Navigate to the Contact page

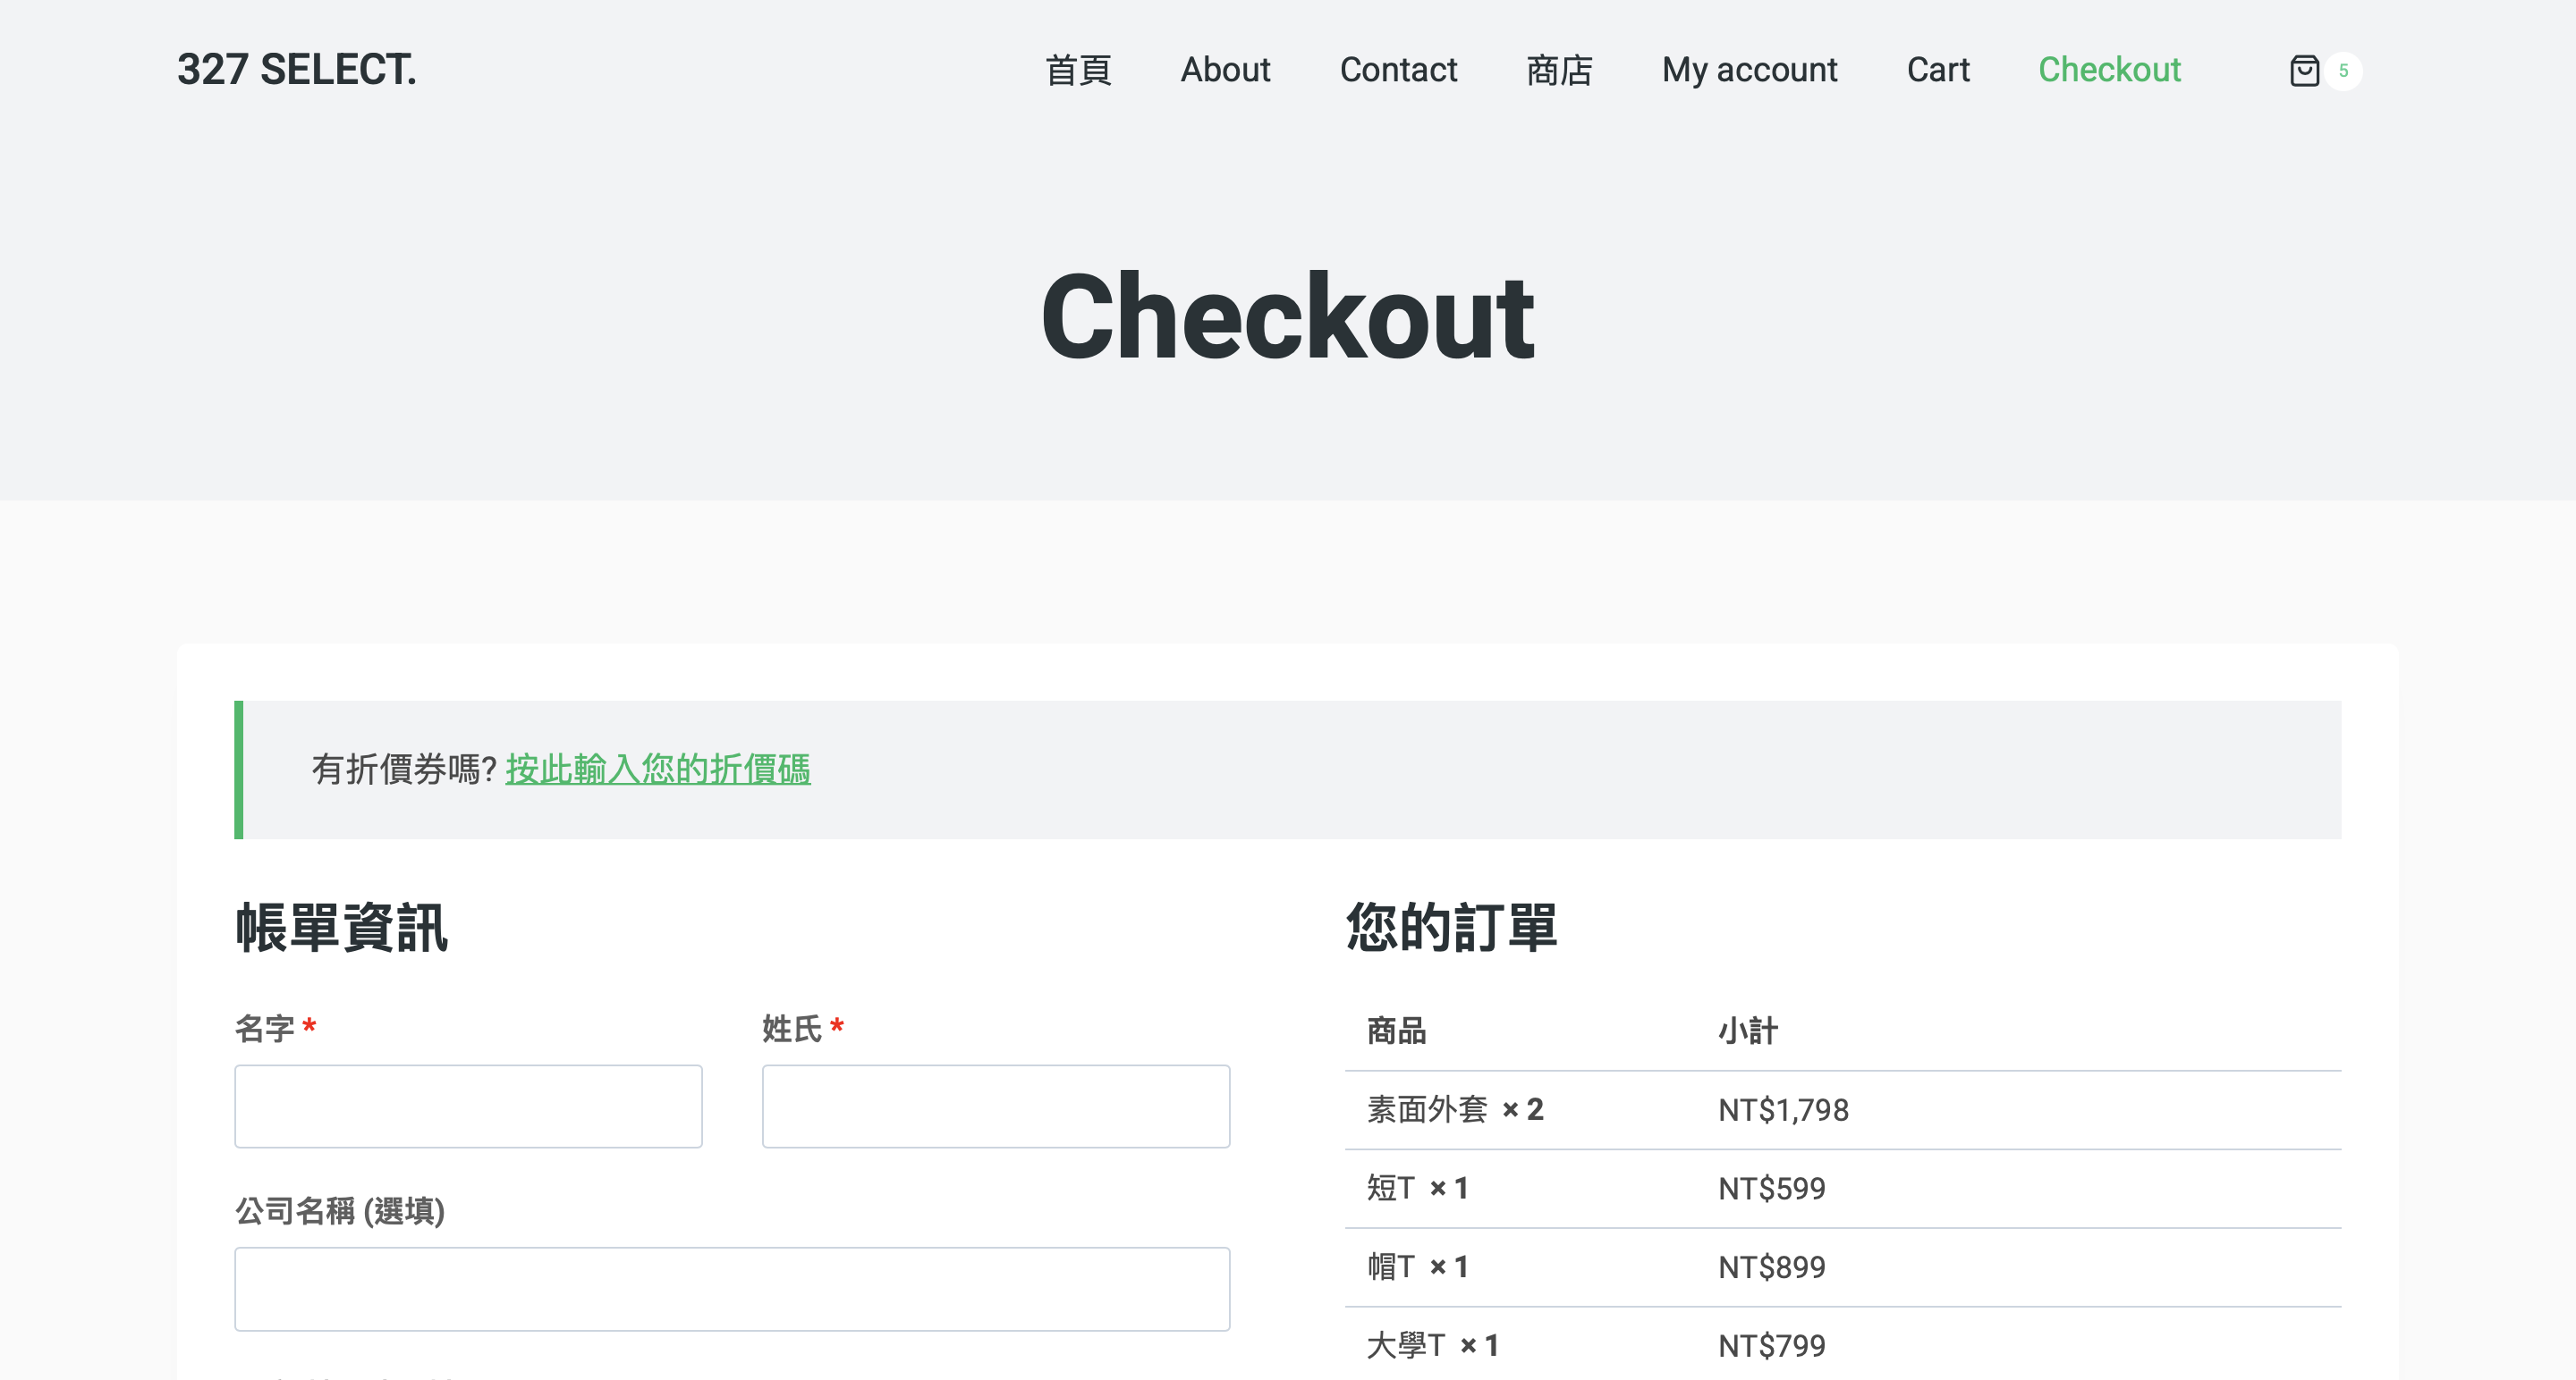(1398, 70)
